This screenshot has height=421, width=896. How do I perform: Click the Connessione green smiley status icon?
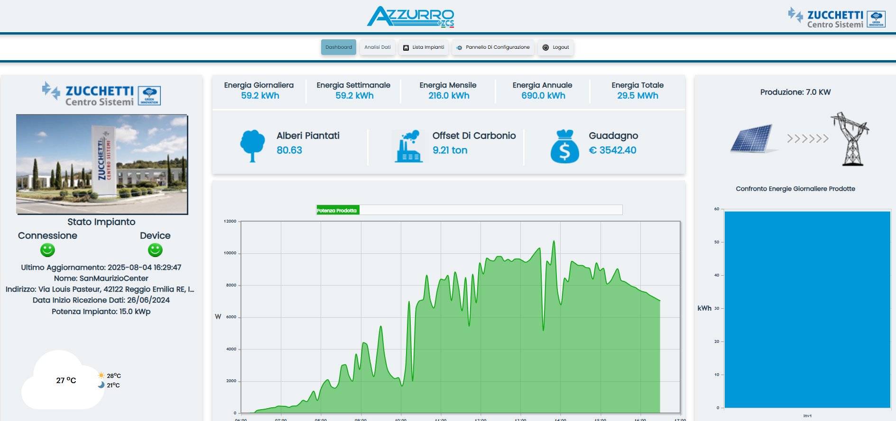pyautogui.click(x=47, y=250)
